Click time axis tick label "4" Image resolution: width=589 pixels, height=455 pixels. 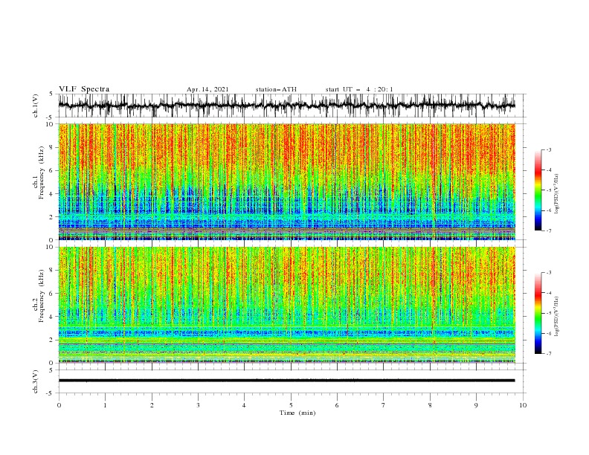[x=244, y=405]
